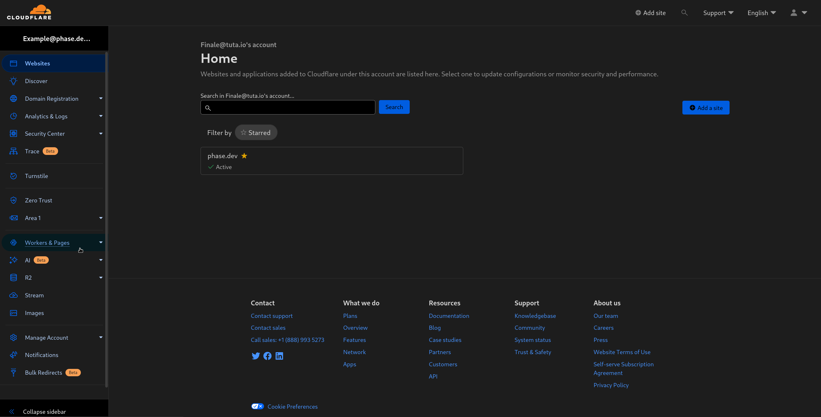Open the Support menu
Image resolution: width=821 pixels, height=417 pixels.
[718, 13]
